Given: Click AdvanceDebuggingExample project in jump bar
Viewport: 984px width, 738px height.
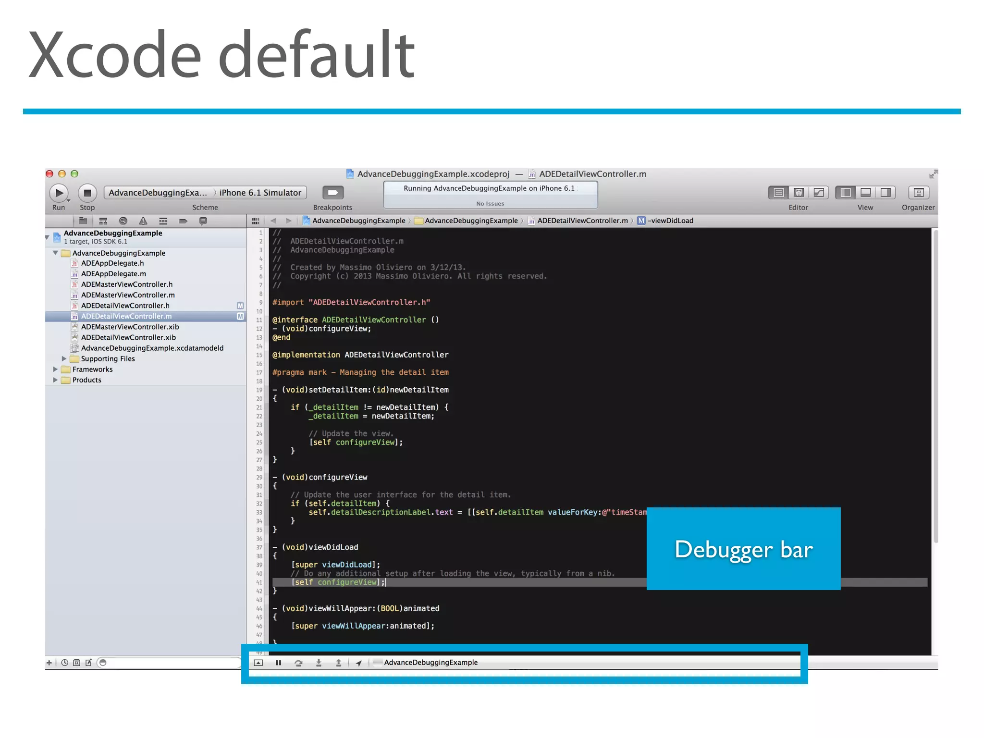Looking at the screenshot, I should coord(354,221).
